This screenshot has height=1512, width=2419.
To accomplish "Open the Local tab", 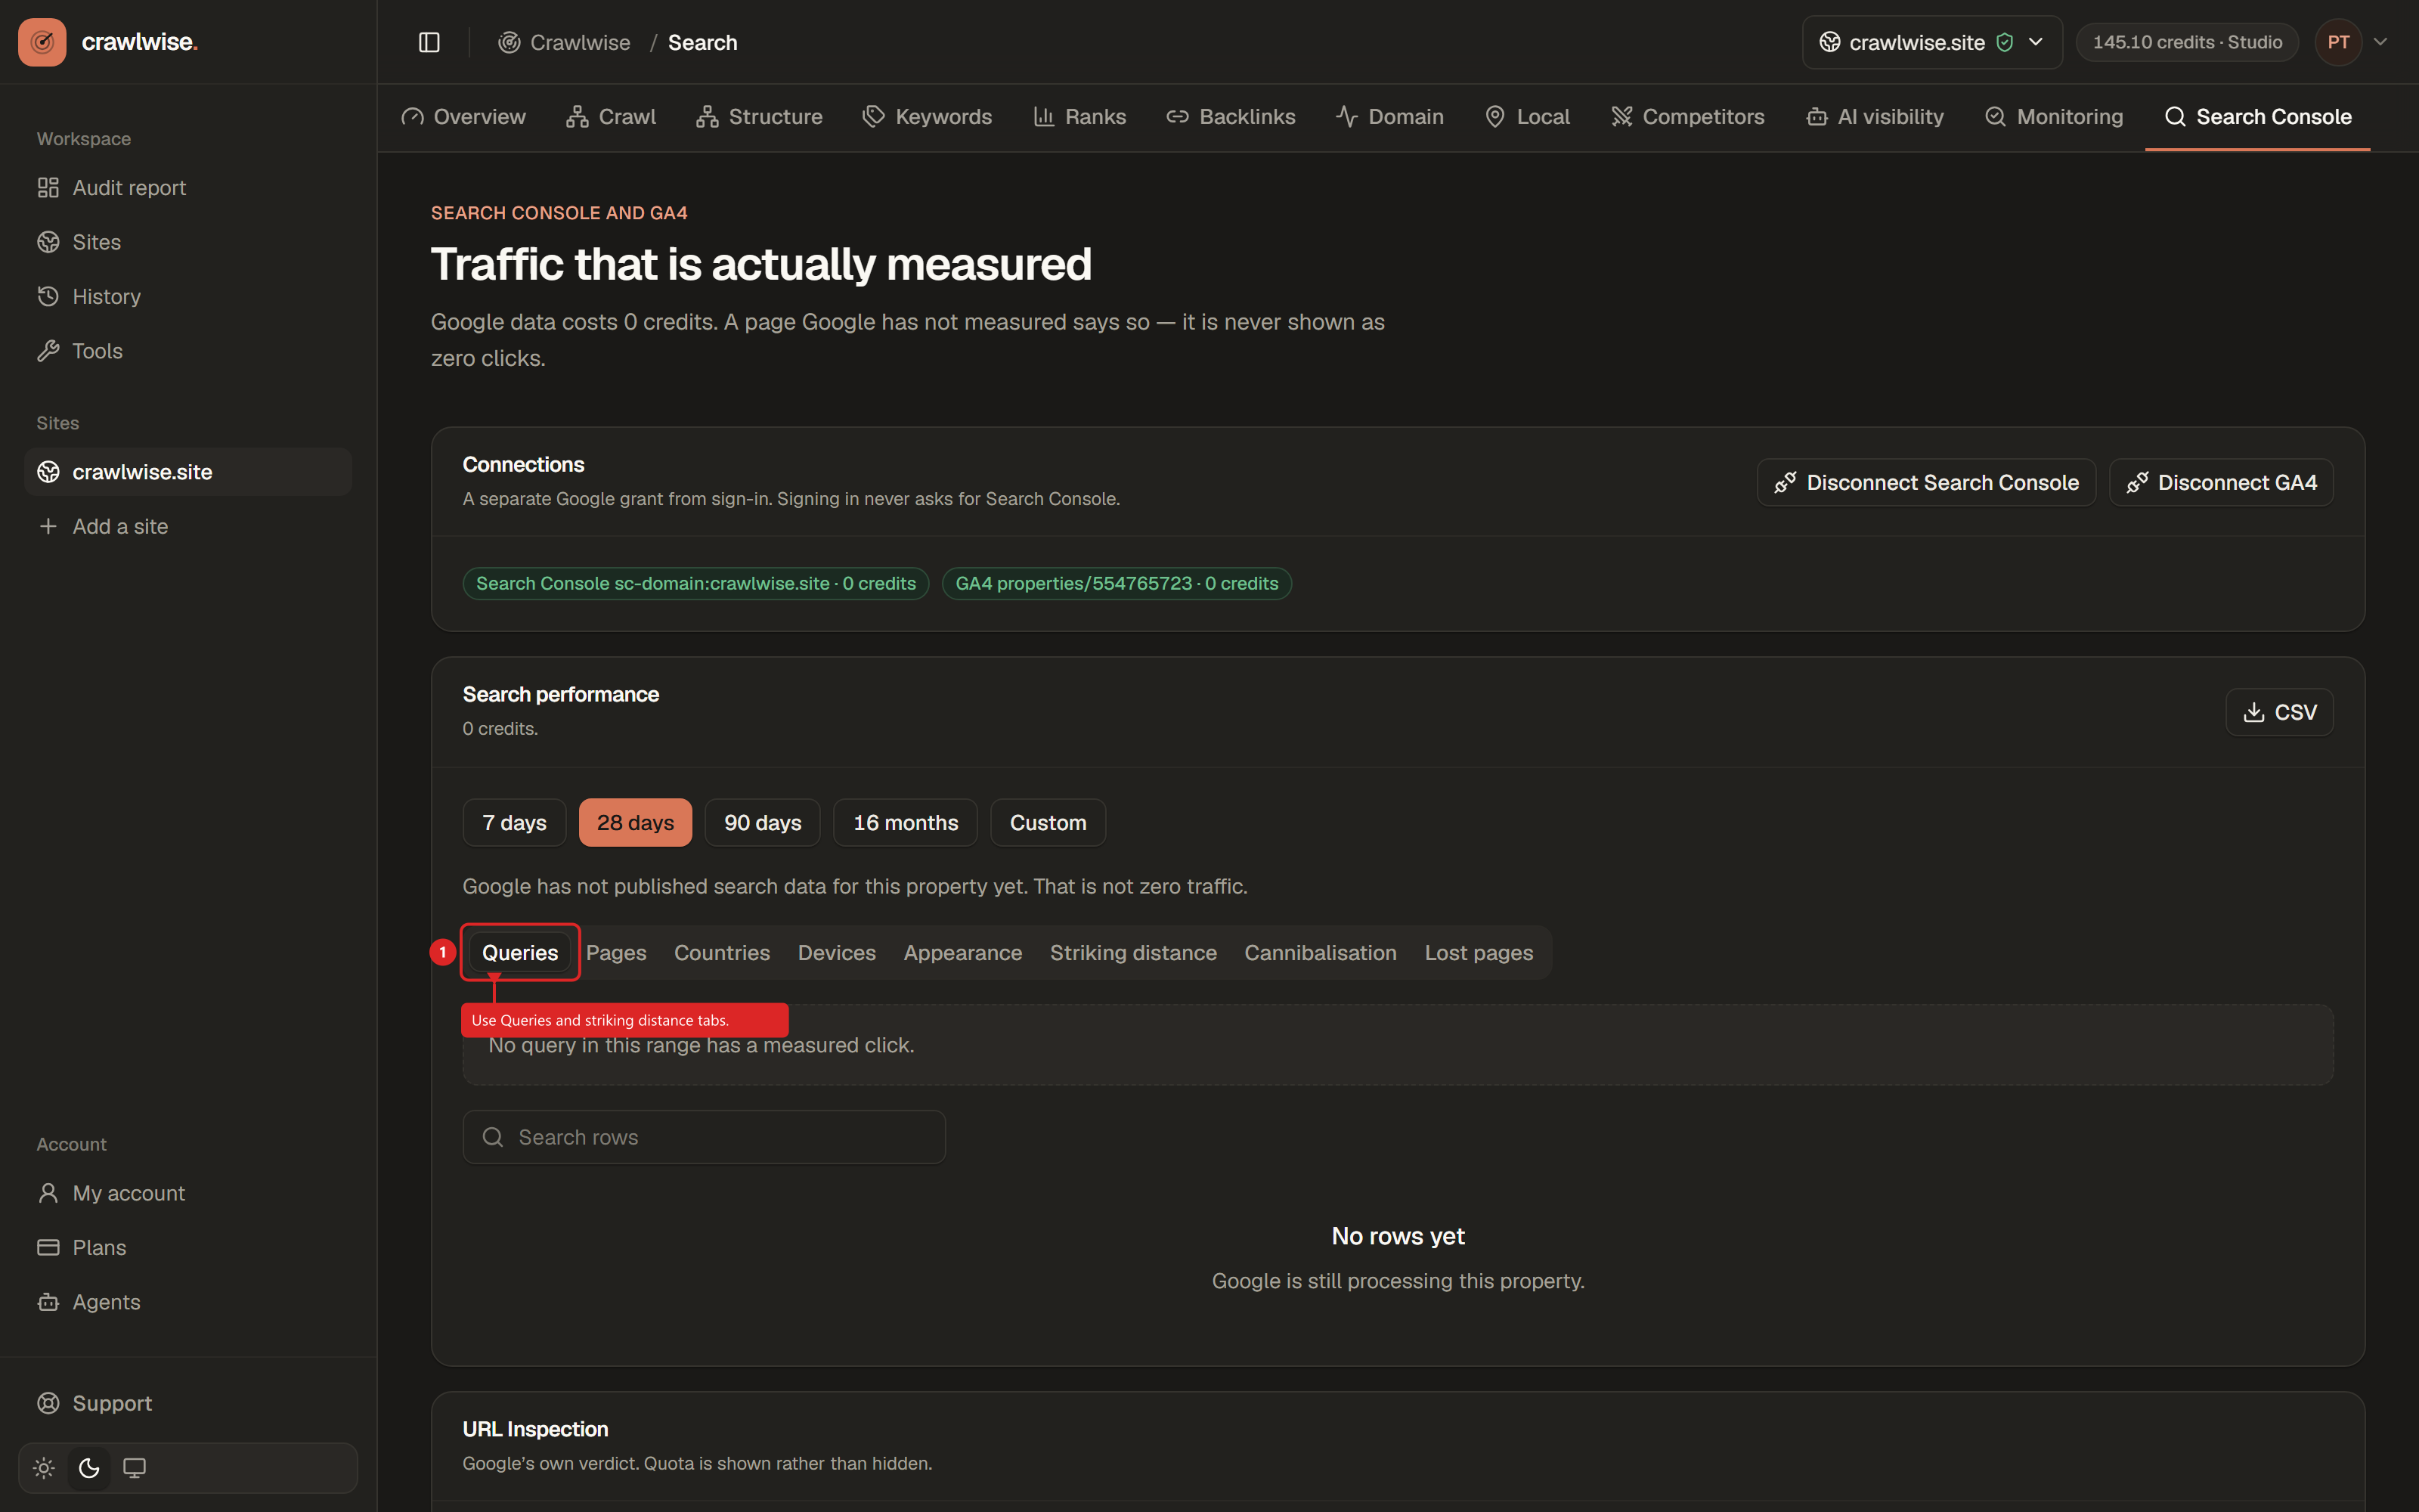I will (x=1527, y=117).
